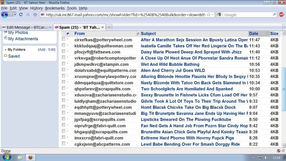Sort messages by the Size column
The height and width of the screenshot is (161, 286).
tap(274, 34)
